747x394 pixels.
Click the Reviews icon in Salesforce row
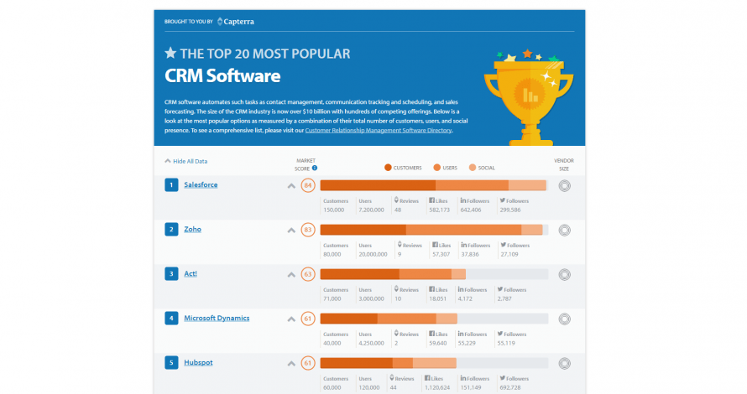396,200
